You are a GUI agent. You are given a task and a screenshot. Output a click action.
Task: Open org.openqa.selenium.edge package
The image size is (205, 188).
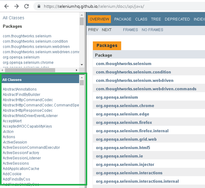[122, 114]
